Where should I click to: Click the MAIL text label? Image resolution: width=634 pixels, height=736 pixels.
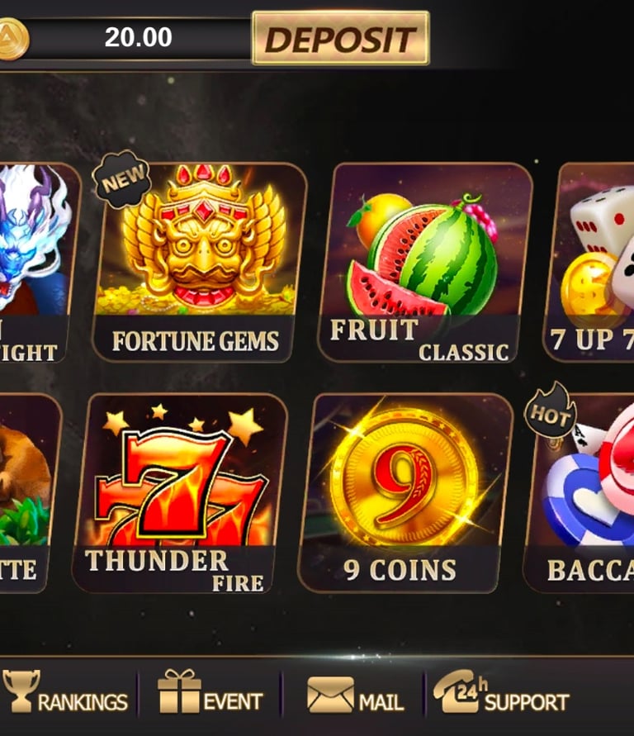pyautogui.click(x=381, y=703)
